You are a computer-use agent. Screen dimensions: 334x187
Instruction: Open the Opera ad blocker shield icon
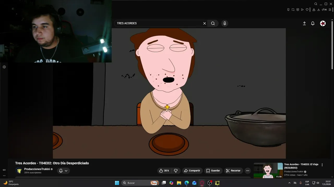[x=298, y=10]
